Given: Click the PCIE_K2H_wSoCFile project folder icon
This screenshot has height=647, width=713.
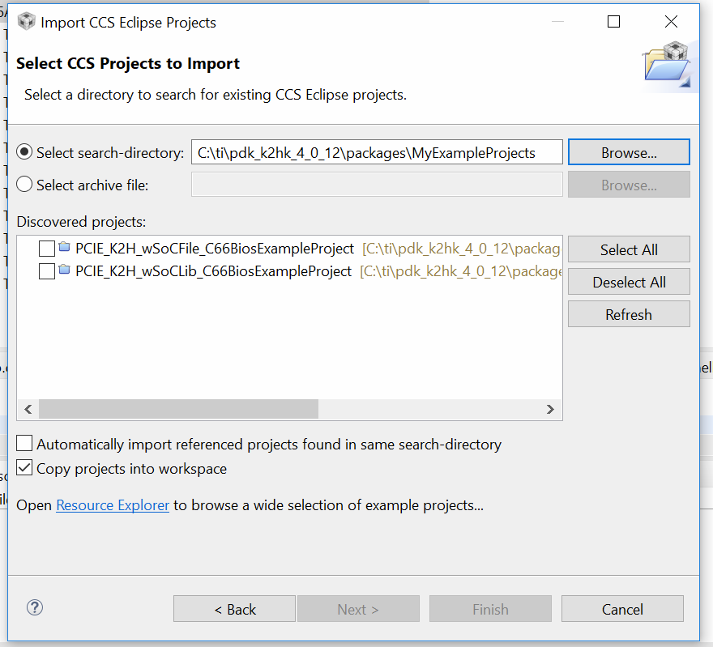Looking at the screenshot, I should [65, 248].
